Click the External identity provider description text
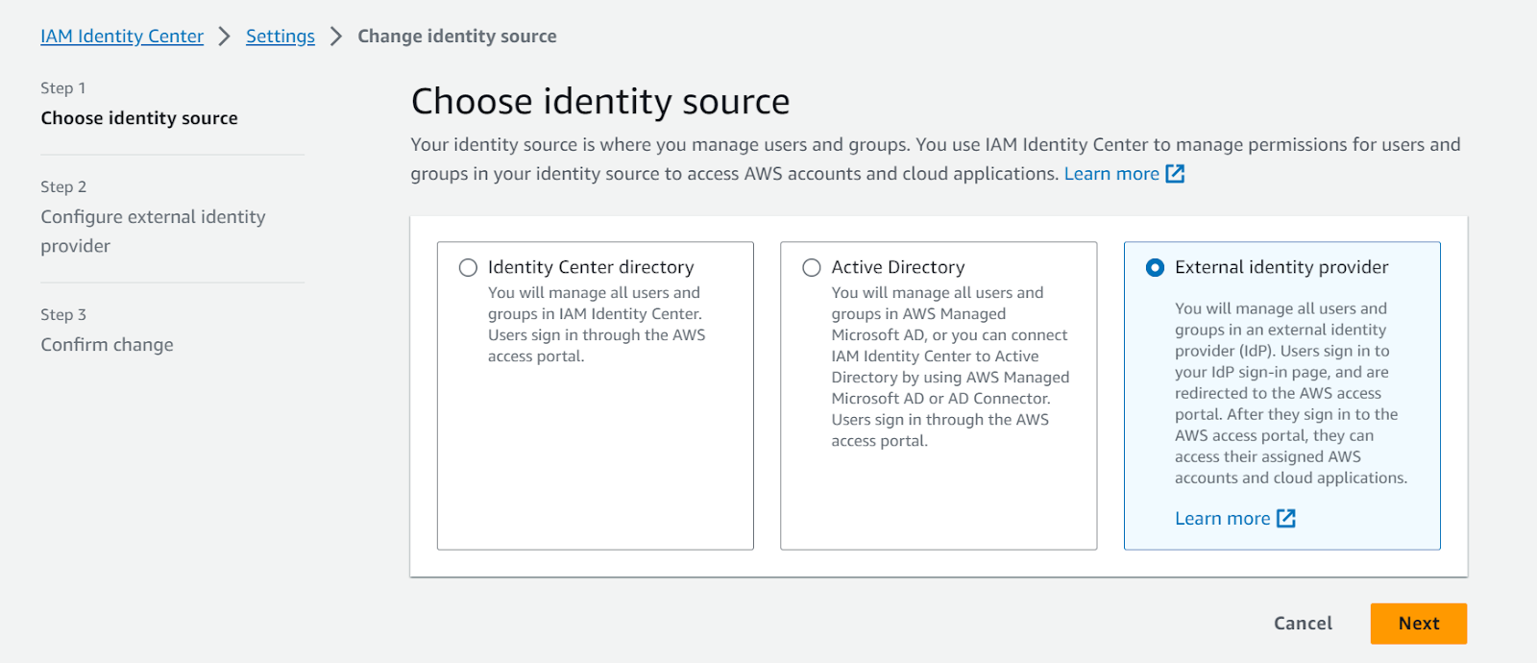 1291,393
